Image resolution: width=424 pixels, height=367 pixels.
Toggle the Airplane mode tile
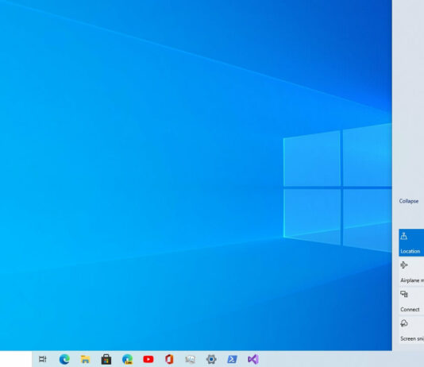tap(411, 272)
